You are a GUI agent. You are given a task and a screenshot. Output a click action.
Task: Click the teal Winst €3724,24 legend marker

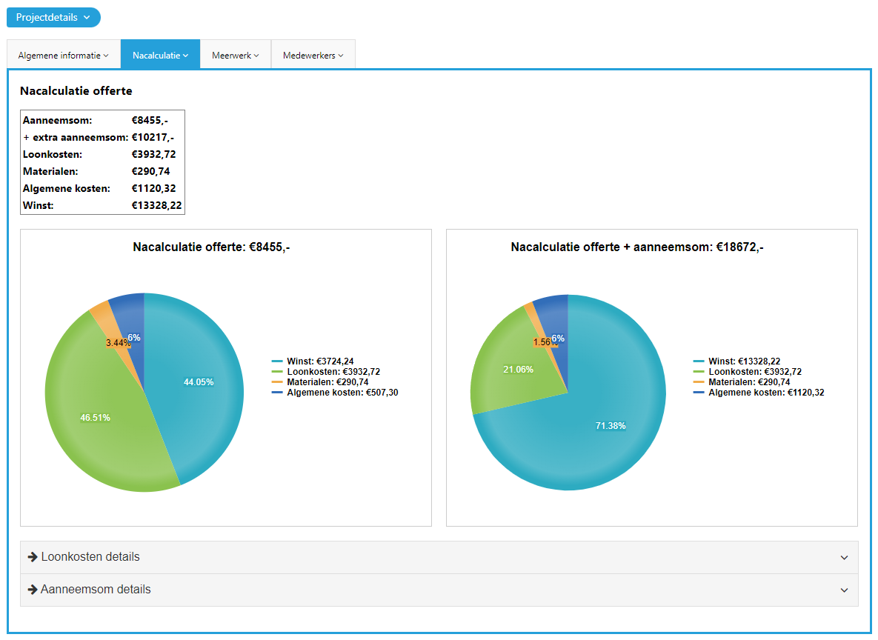click(x=277, y=361)
